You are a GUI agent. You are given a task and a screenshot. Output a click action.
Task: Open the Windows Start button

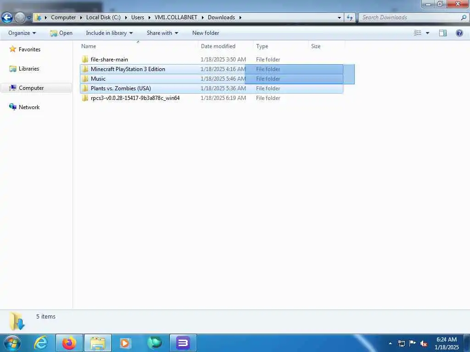click(12, 343)
